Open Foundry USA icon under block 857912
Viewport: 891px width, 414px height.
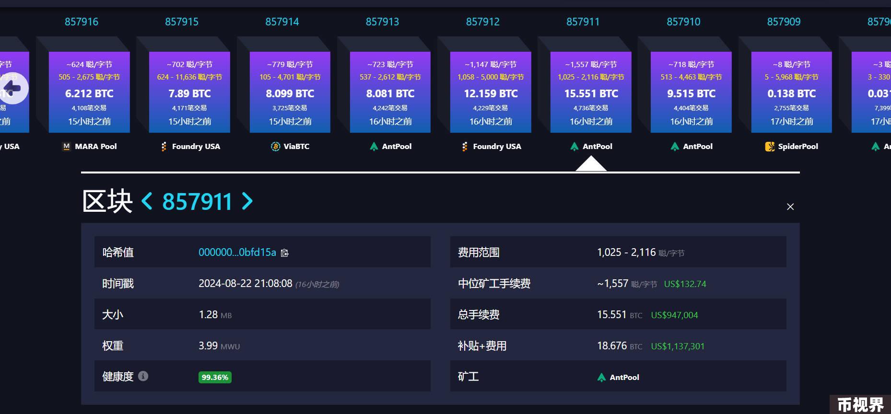click(x=465, y=146)
